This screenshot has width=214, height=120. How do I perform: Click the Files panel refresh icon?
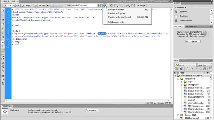[181, 69]
